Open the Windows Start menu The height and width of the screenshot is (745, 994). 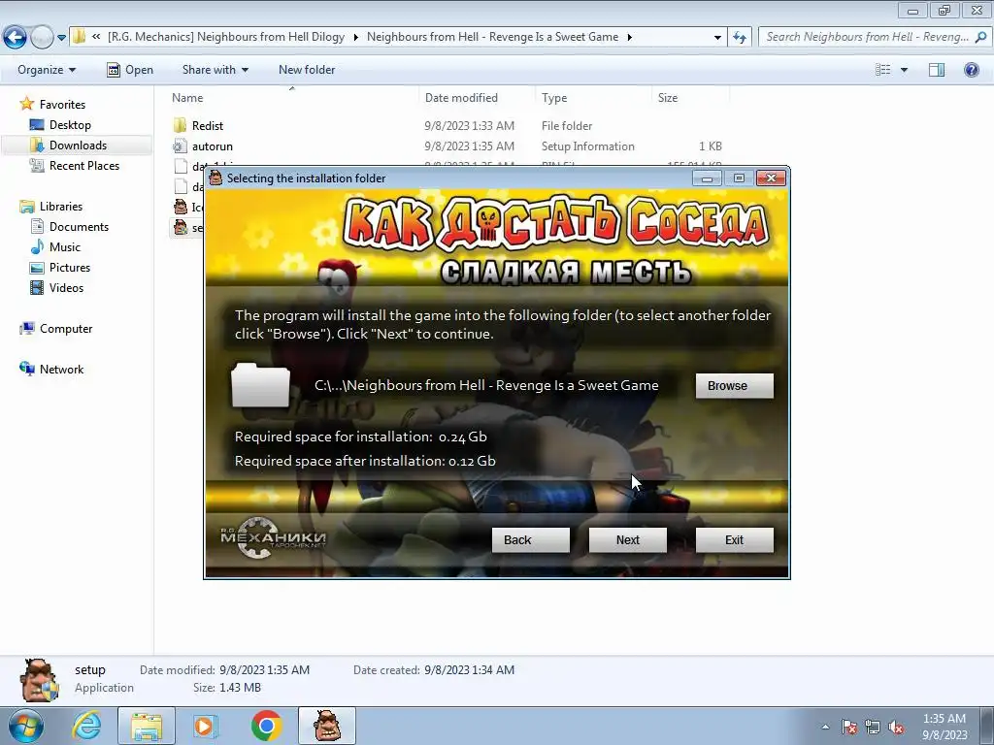pyautogui.click(x=26, y=727)
